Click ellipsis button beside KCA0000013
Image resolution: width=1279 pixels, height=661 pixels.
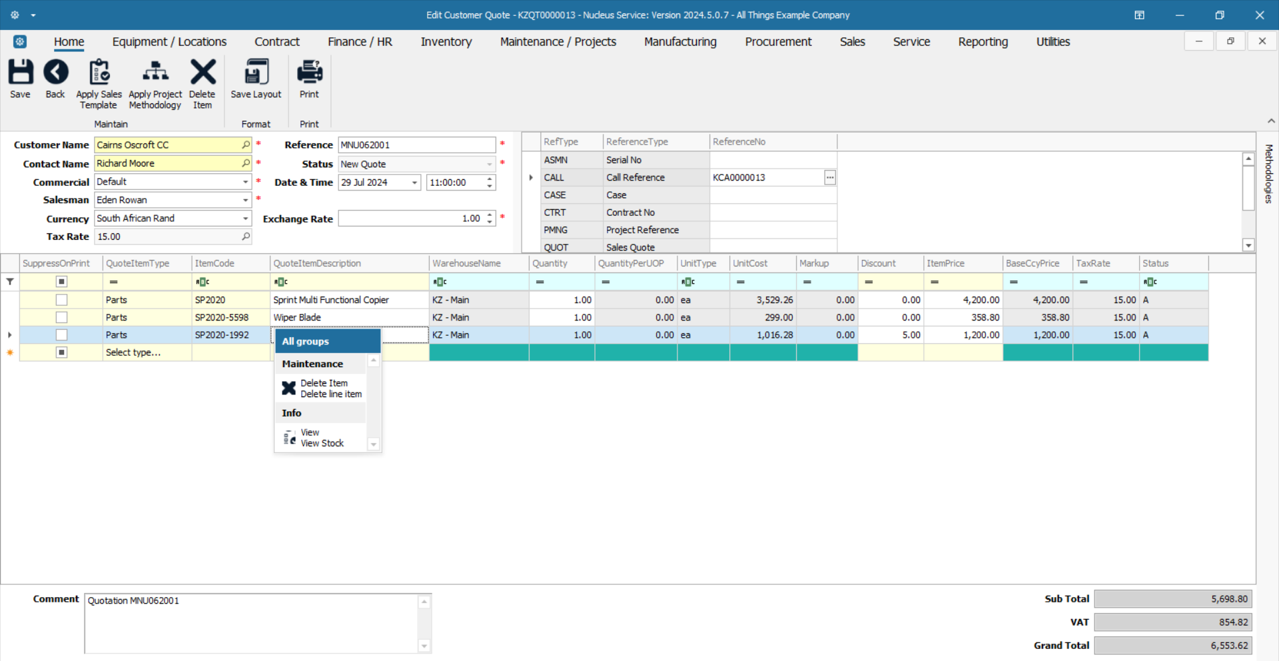pos(830,177)
